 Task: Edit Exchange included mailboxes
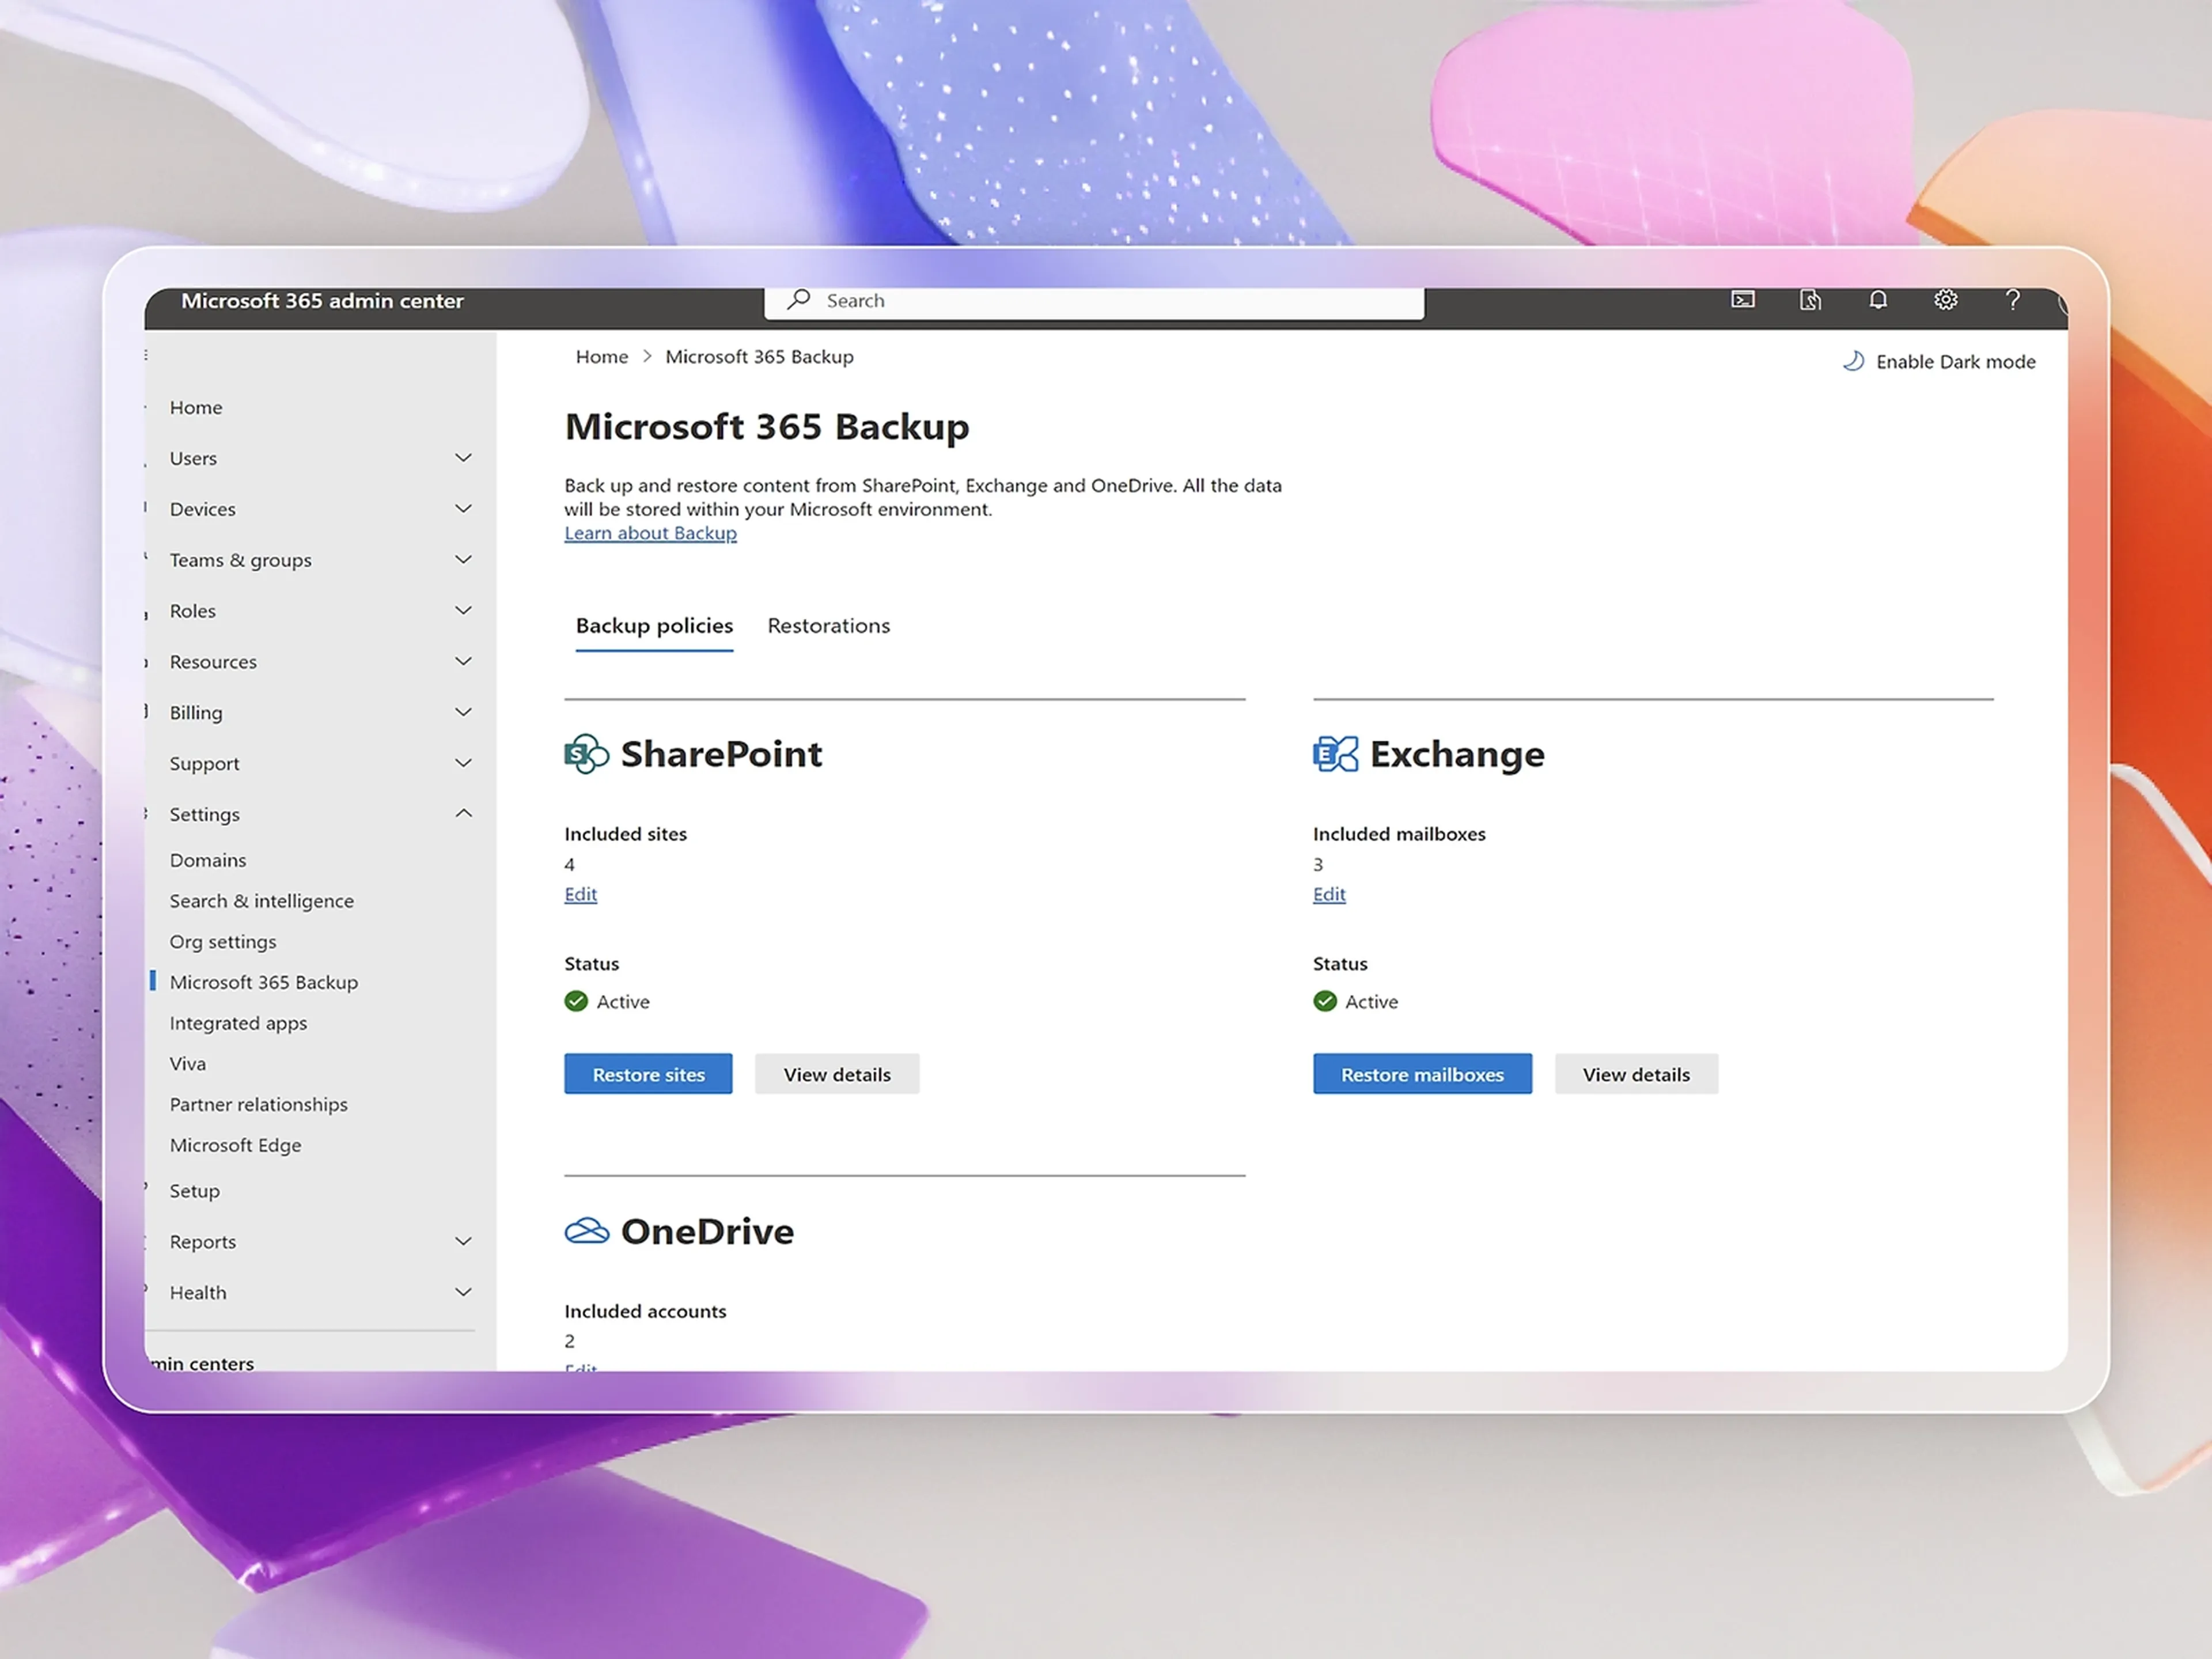tap(1329, 894)
